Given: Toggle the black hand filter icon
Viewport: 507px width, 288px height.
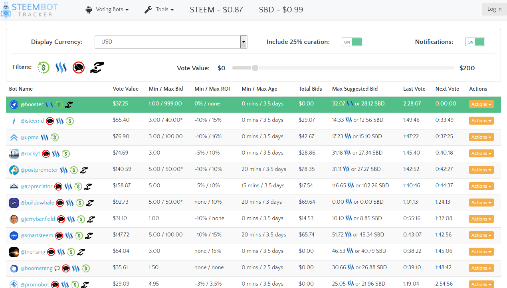Looking at the screenshot, I should (x=97, y=68).
